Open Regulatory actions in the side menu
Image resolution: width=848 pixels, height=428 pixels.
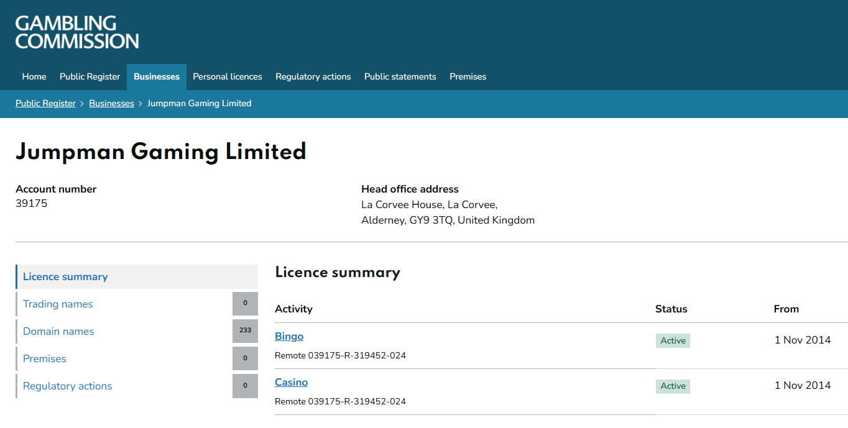point(67,386)
